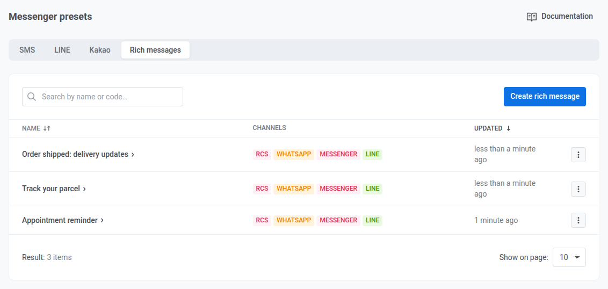This screenshot has height=289, width=608.
Task: Click WHATSAPP tag in Track your parcel row
Action: (294, 189)
